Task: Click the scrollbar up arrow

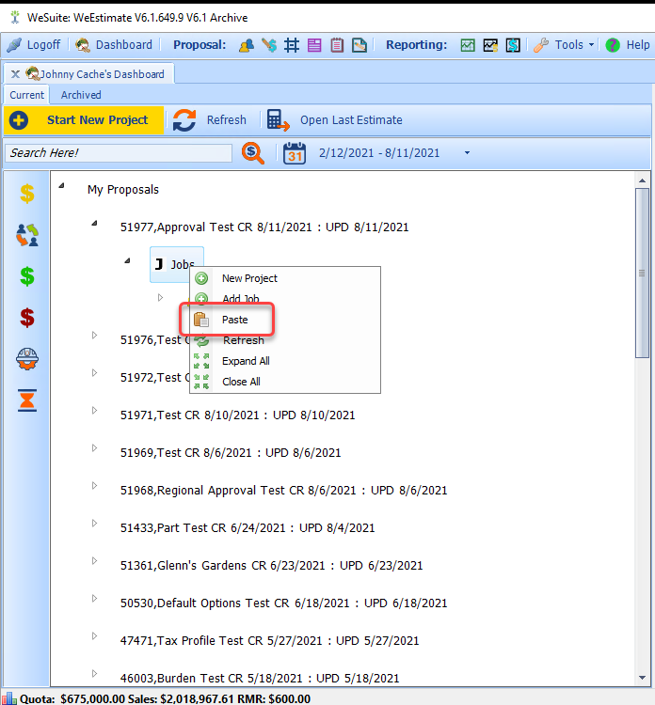Action: point(643,180)
